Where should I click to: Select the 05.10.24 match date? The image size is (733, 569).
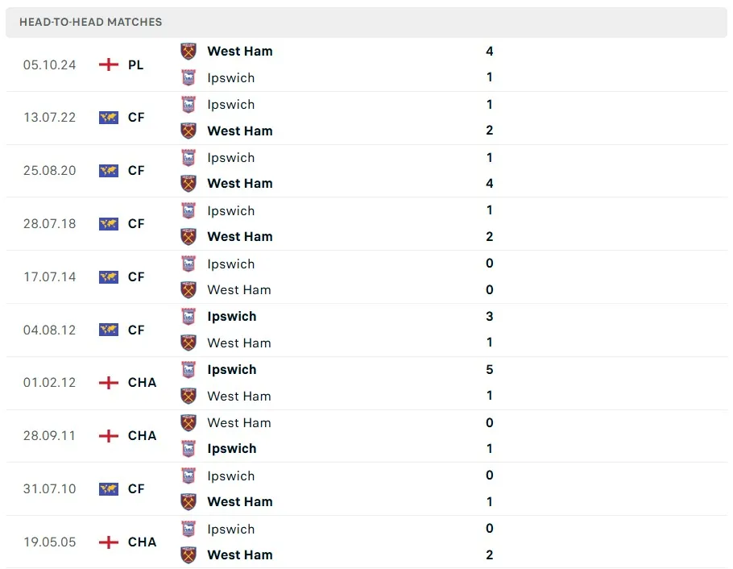[50, 64]
